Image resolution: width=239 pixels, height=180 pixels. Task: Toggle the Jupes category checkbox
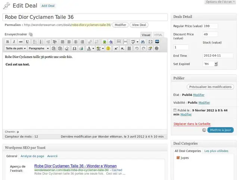(178, 158)
